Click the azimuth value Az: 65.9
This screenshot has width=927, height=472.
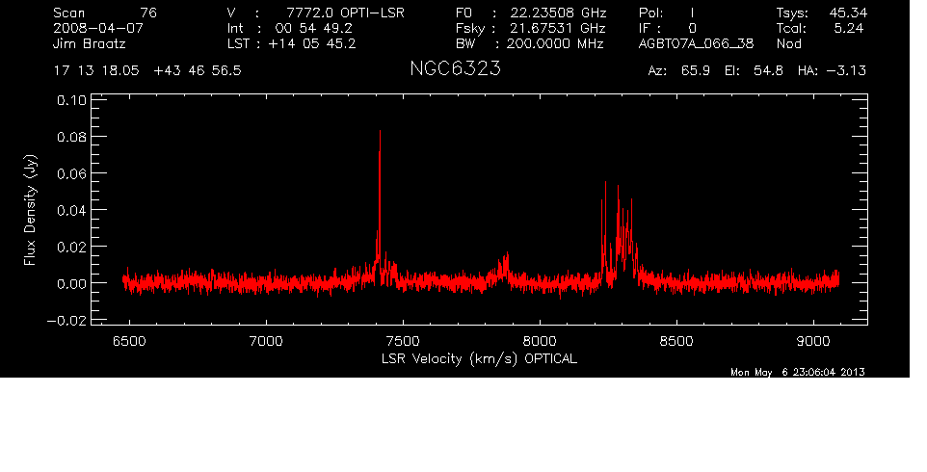pyautogui.click(x=678, y=71)
